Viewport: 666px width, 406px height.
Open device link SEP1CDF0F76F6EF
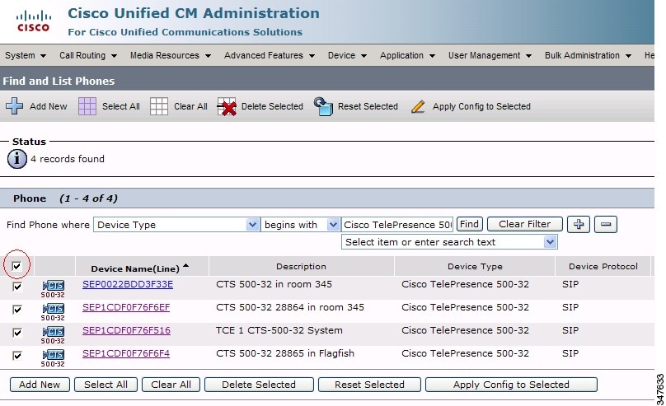point(126,307)
